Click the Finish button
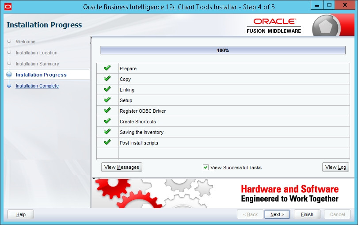The image size is (358, 225). [x=307, y=214]
